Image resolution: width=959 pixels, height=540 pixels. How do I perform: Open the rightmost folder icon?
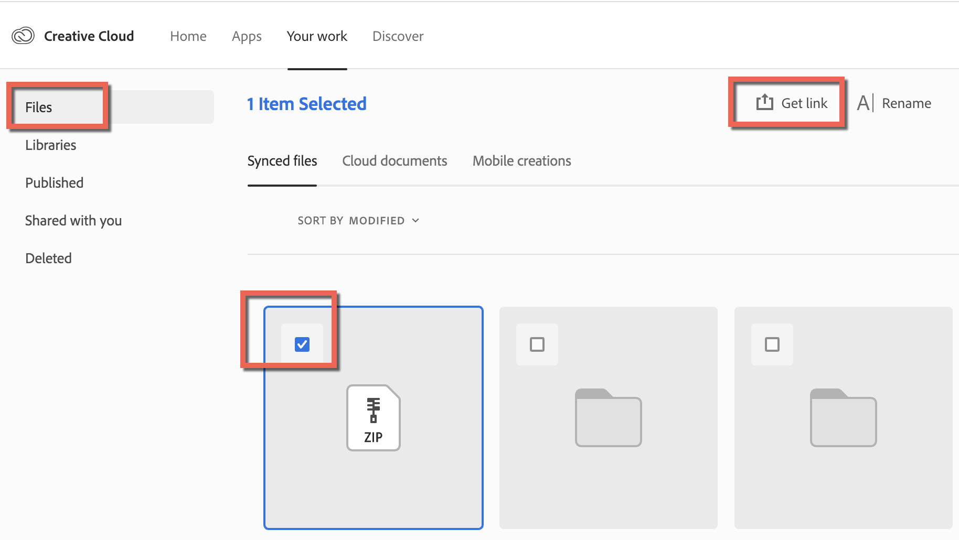pyautogui.click(x=843, y=418)
